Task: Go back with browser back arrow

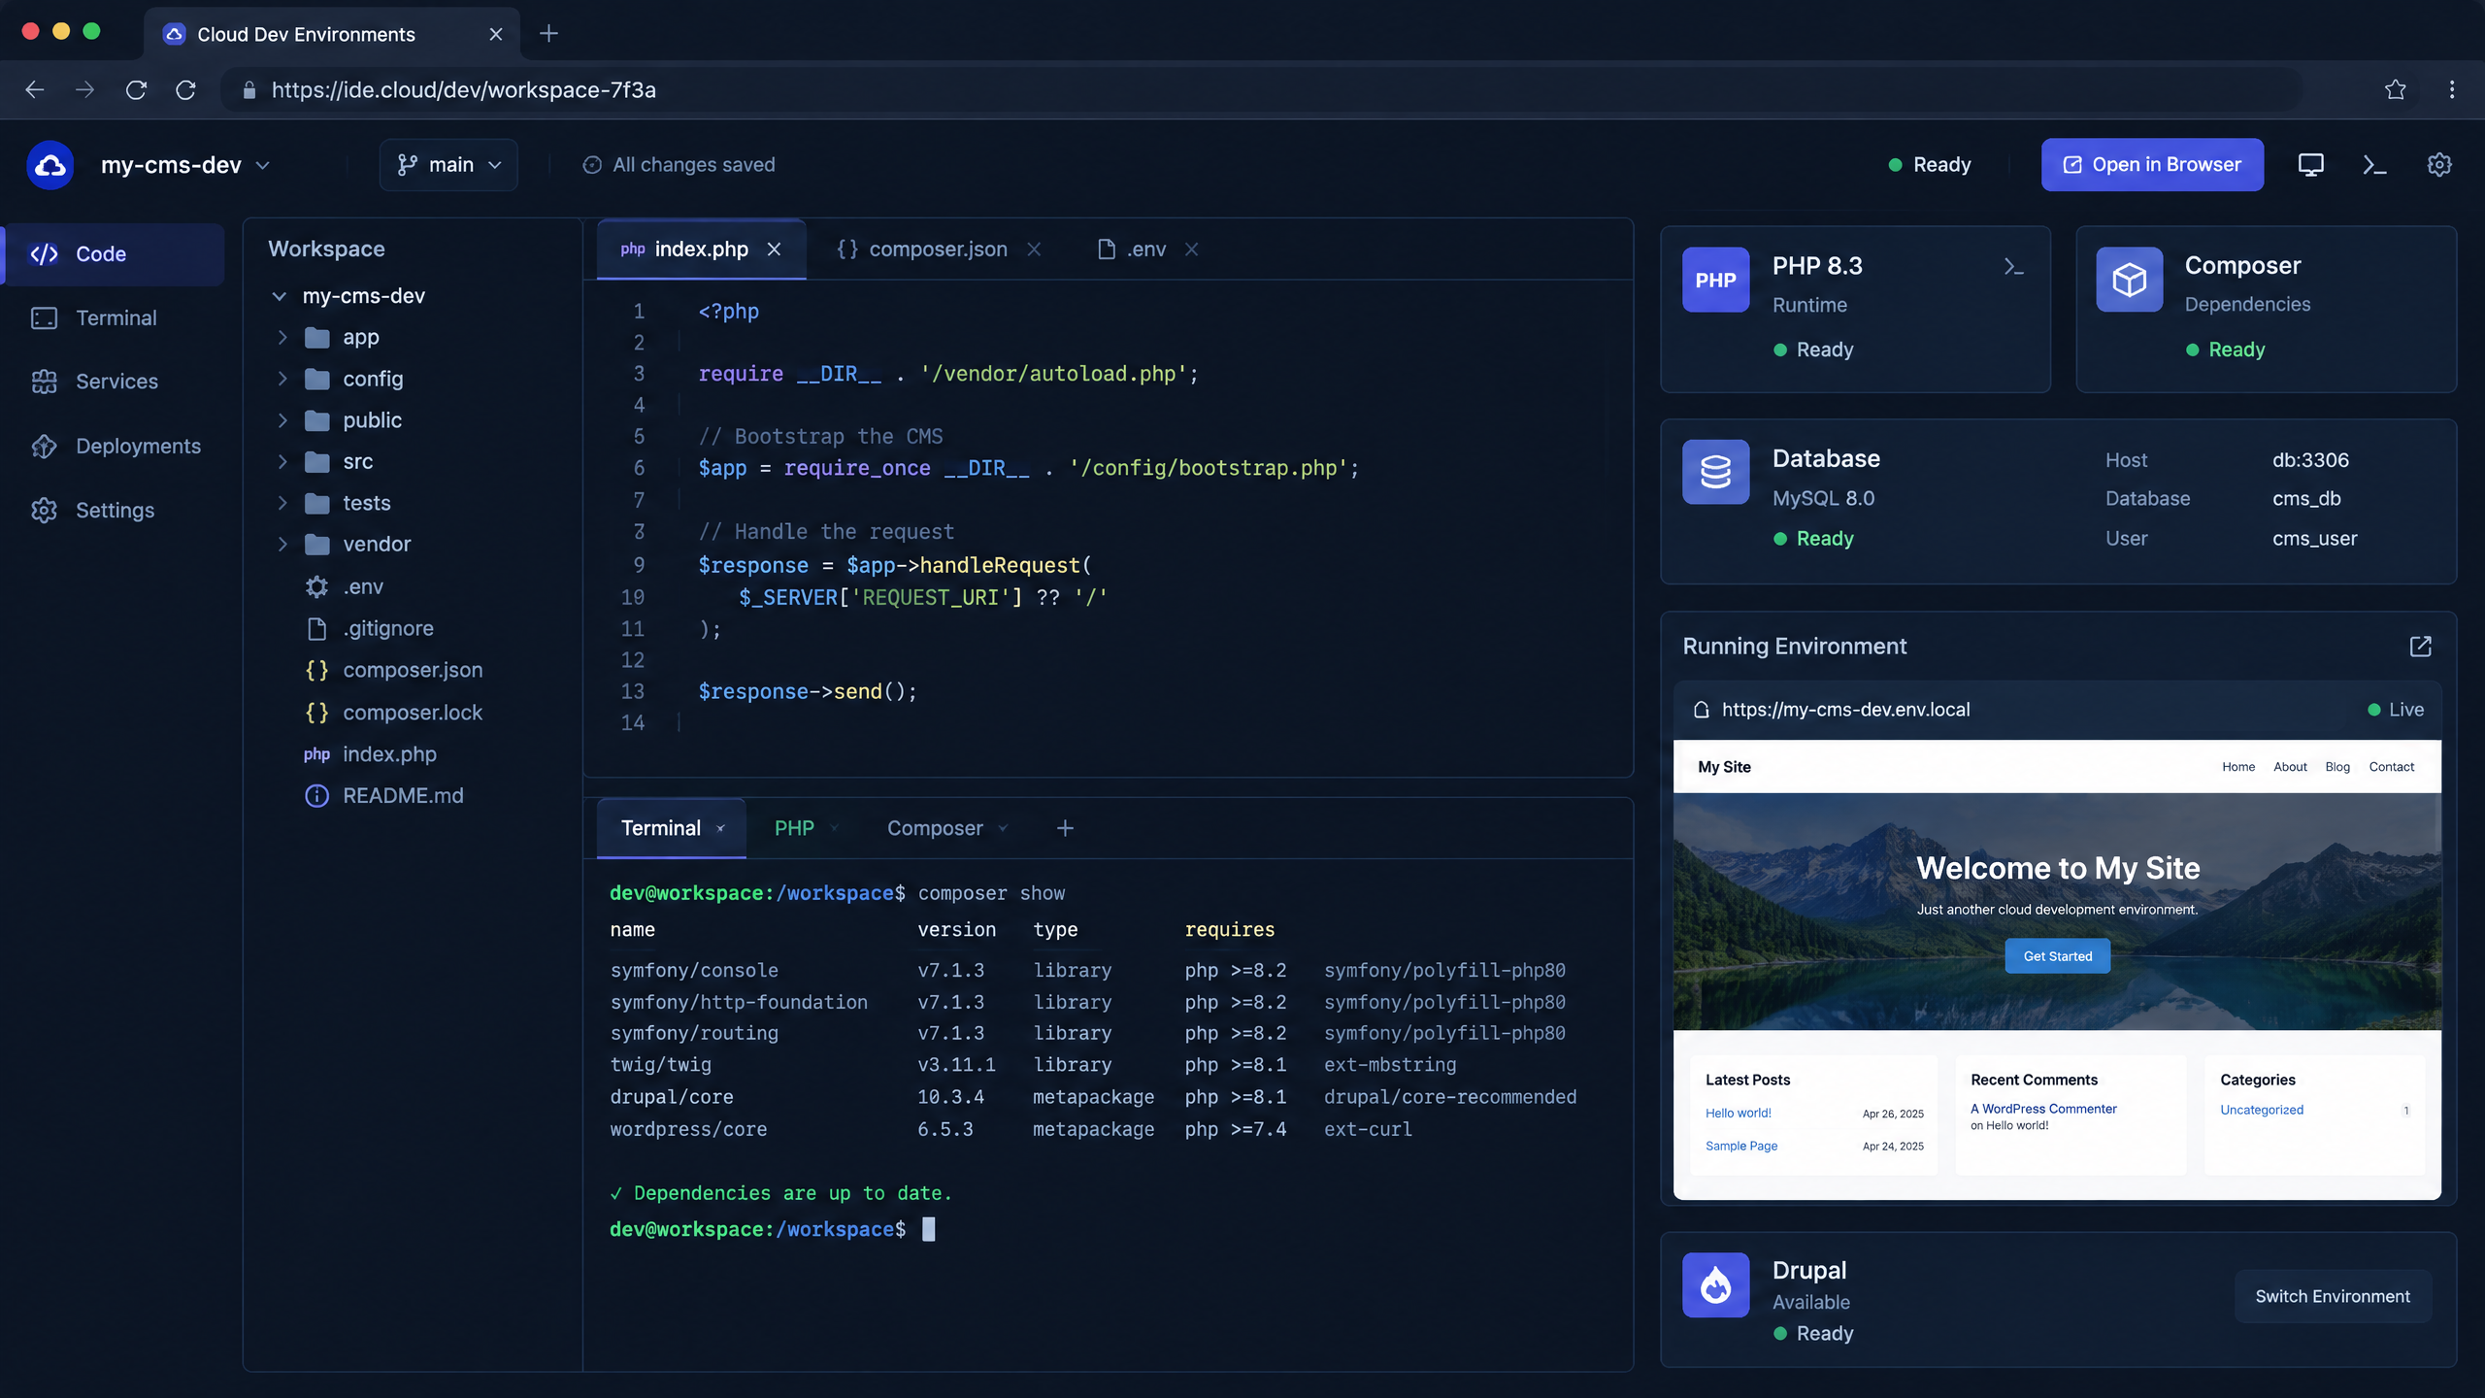Action: click(x=35, y=89)
